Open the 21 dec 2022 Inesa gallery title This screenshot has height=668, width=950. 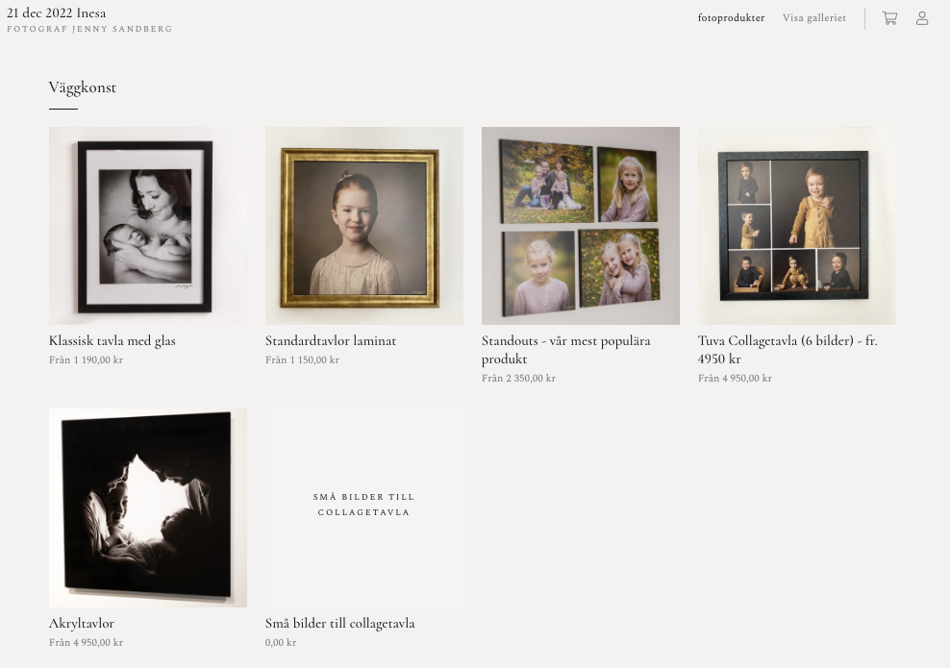point(57,12)
